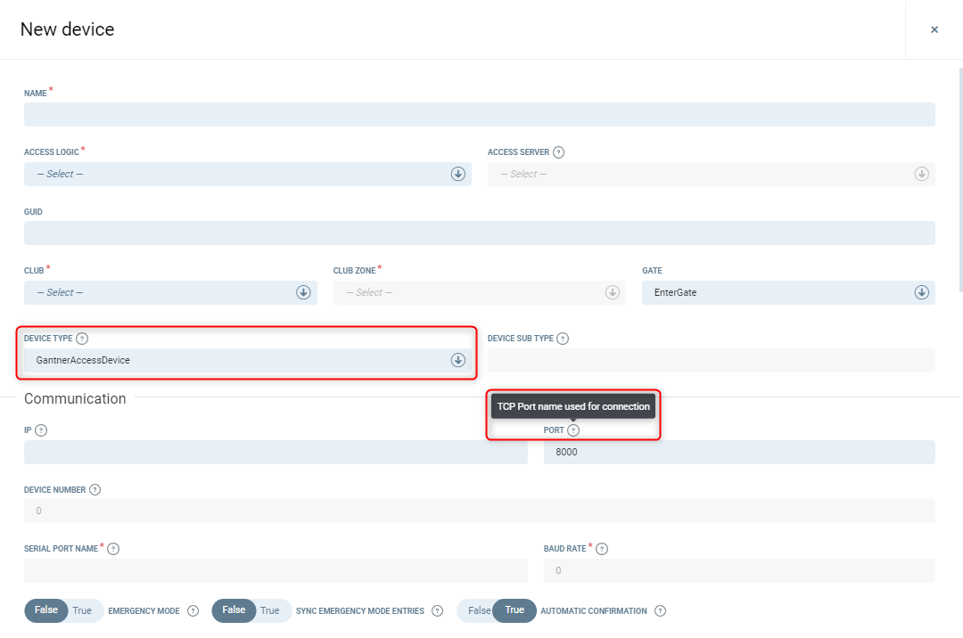Click the Device Sub Type help icon
Image resolution: width=963 pixels, height=638 pixels.
(x=563, y=339)
